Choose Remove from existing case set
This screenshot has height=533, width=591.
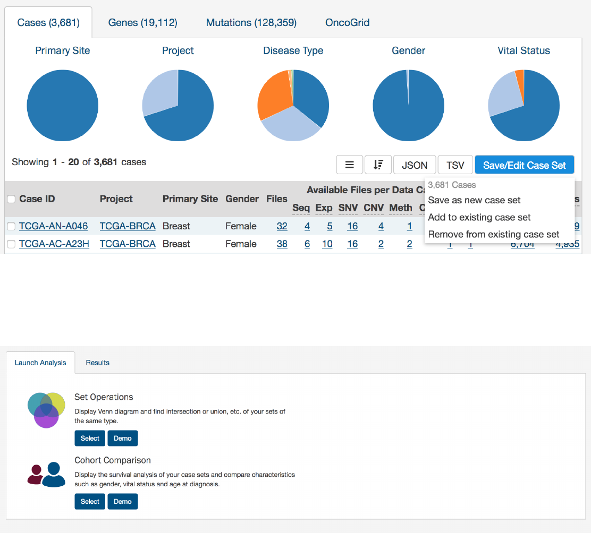coord(493,235)
